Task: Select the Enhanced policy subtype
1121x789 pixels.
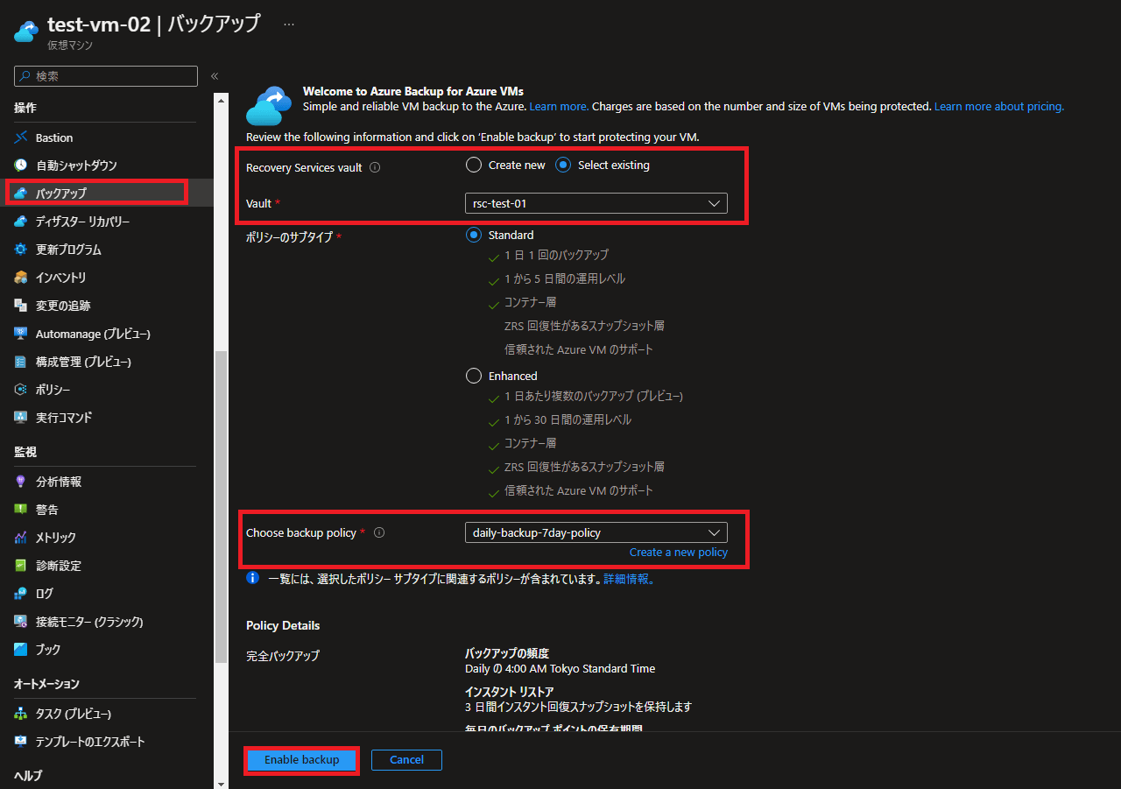Action: click(x=474, y=376)
